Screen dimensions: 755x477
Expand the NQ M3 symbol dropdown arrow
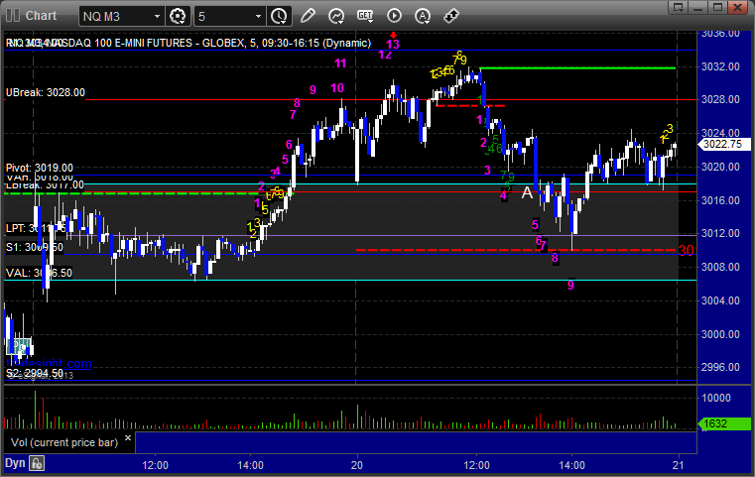click(x=157, y=17)
